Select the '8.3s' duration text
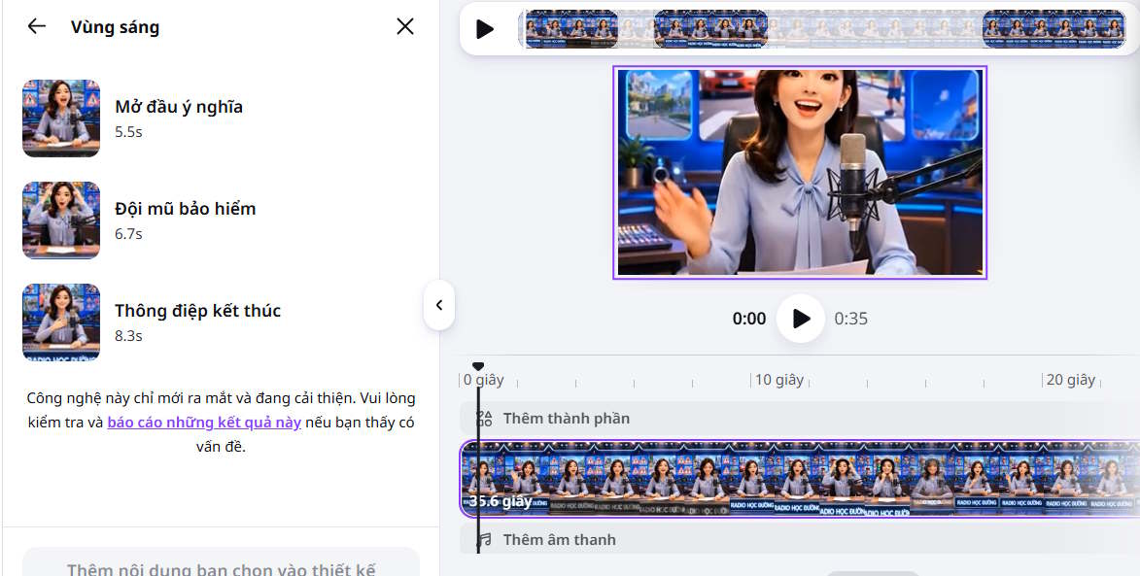The height and width of the screenshot is (576, 1140). tap(128, 335)
